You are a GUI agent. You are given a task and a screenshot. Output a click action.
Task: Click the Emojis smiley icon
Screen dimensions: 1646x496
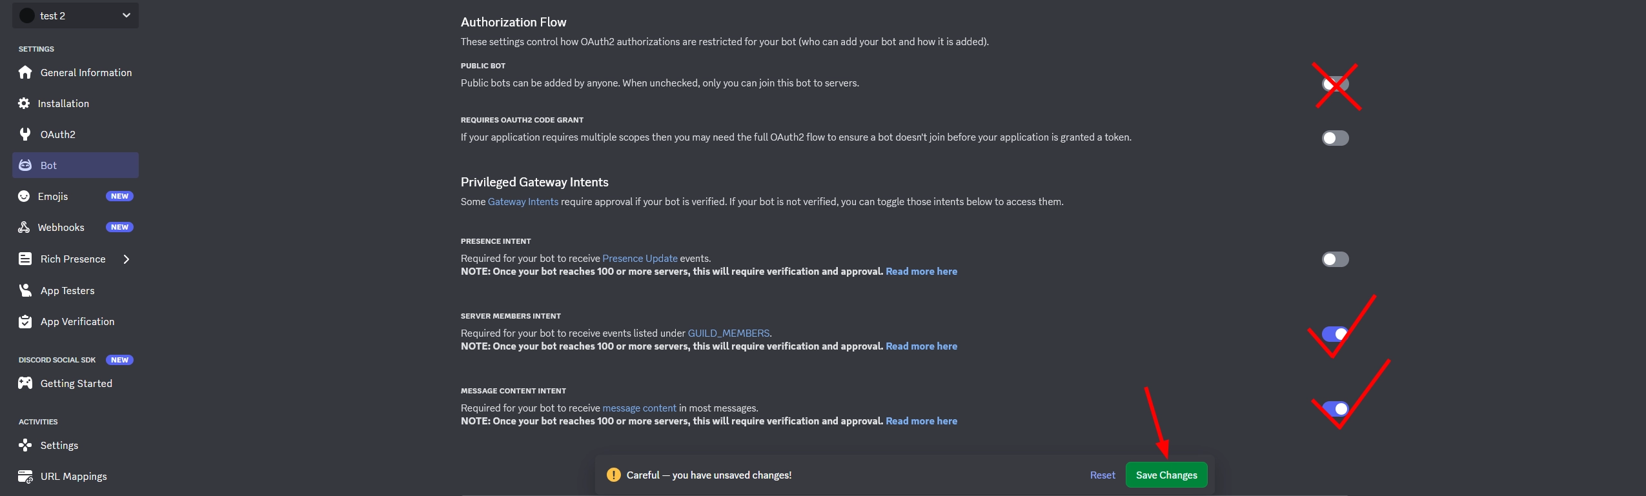pos(24,196)
